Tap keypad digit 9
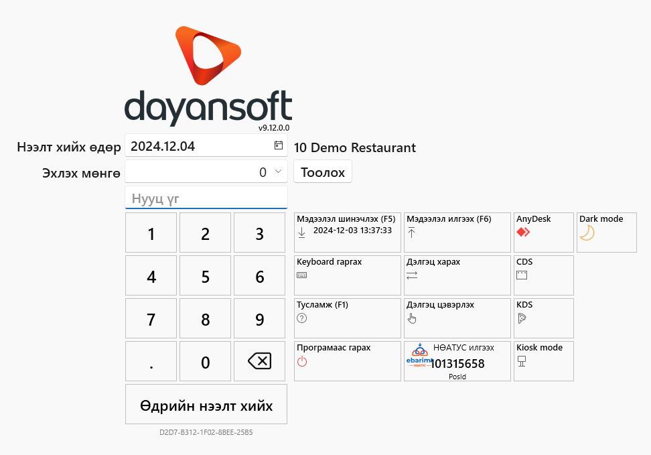The width and height of the screenshot is (651, 455). (x=259, y=318)
